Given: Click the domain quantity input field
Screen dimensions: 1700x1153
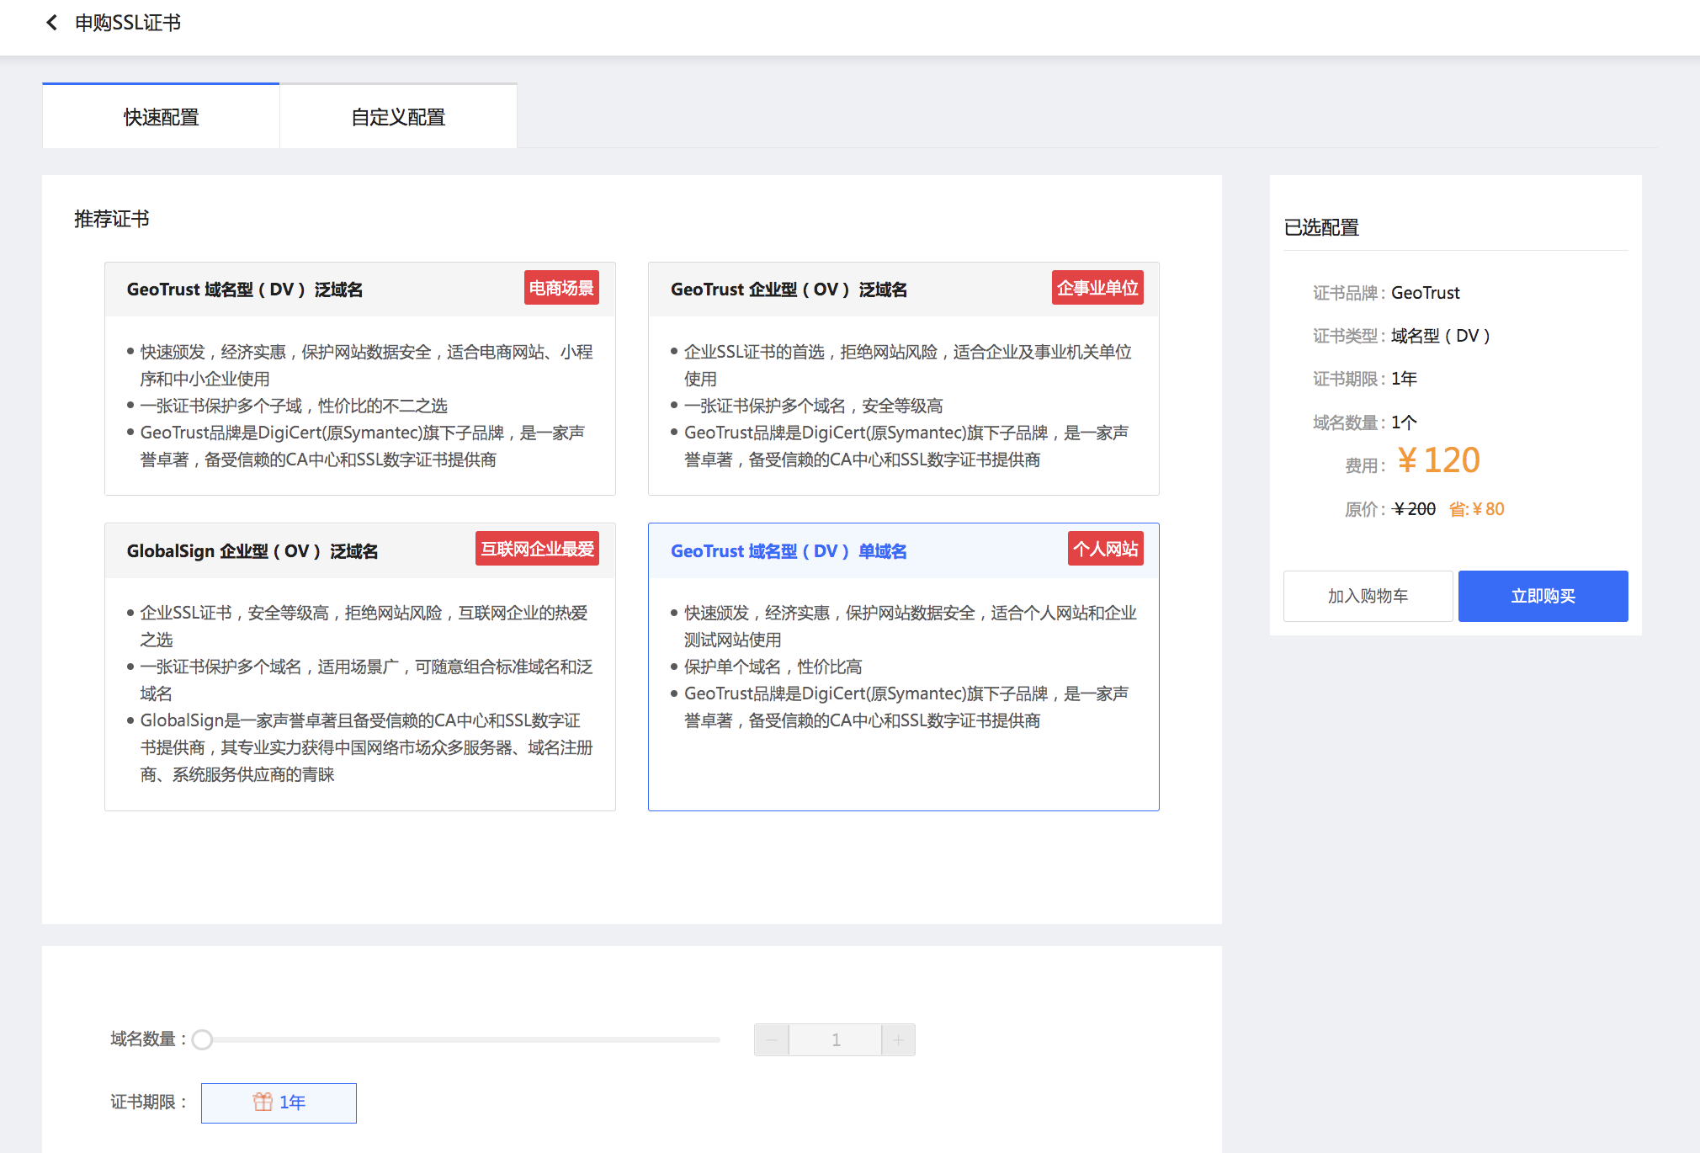Looking at the screenshot, I should [x=836, y=1040].
